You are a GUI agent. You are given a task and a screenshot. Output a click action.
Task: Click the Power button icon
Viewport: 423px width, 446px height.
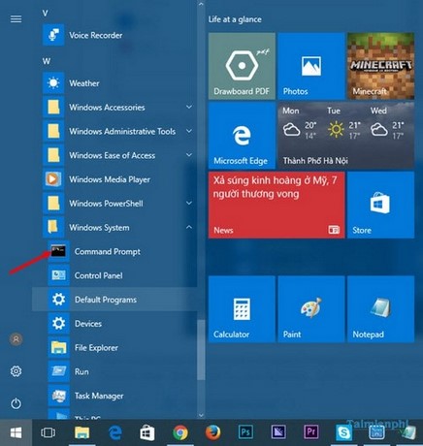pos(16,403)
